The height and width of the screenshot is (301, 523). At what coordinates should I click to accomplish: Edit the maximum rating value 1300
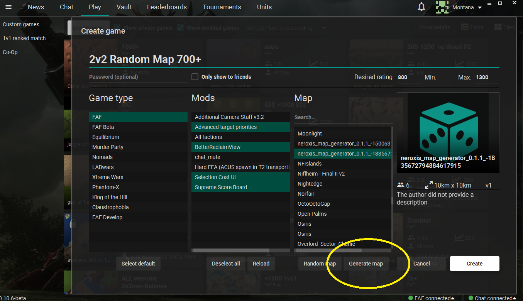coord(487,77)
